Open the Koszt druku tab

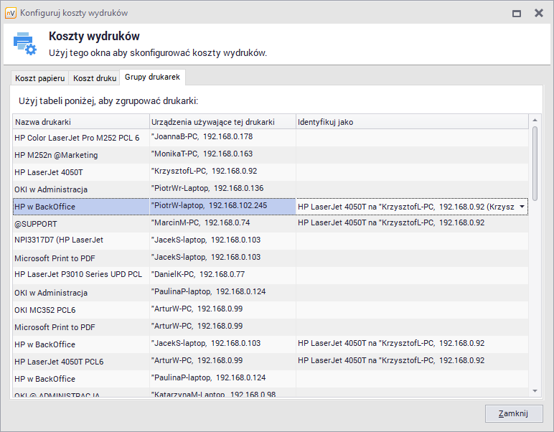click(95, 78)
